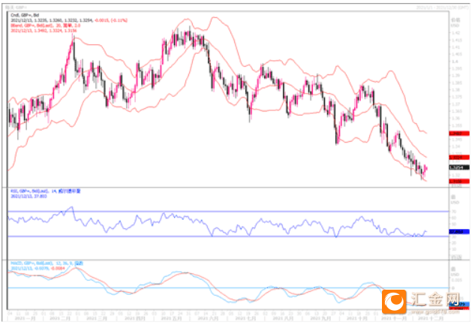This screenshot has width=472, height=331.
Task: Click the 'BBand, GBP=' Bollinger band legend
Action: pos(46,26)
